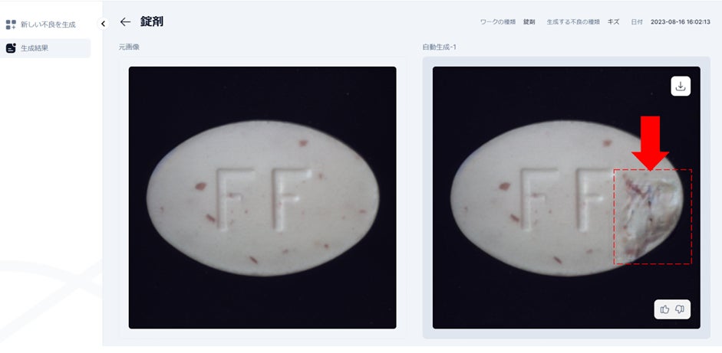Viewport: 722px width, 353px height.
Task: Click the 生成する不良の種類 label
Action: point(573,22)
